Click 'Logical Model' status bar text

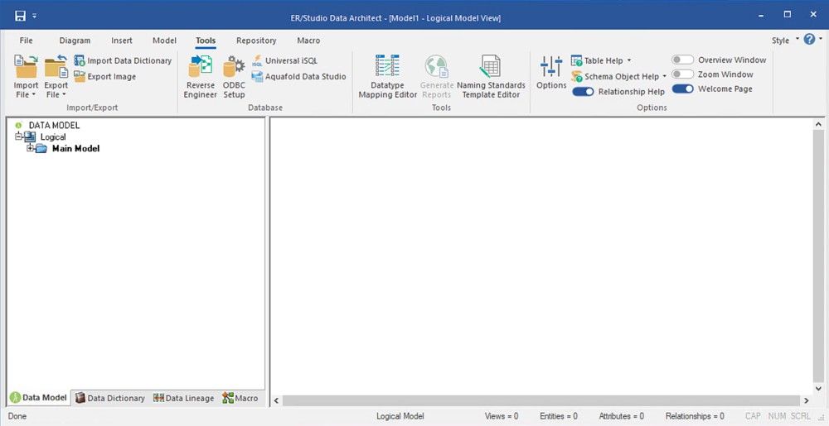click(400, 416)
